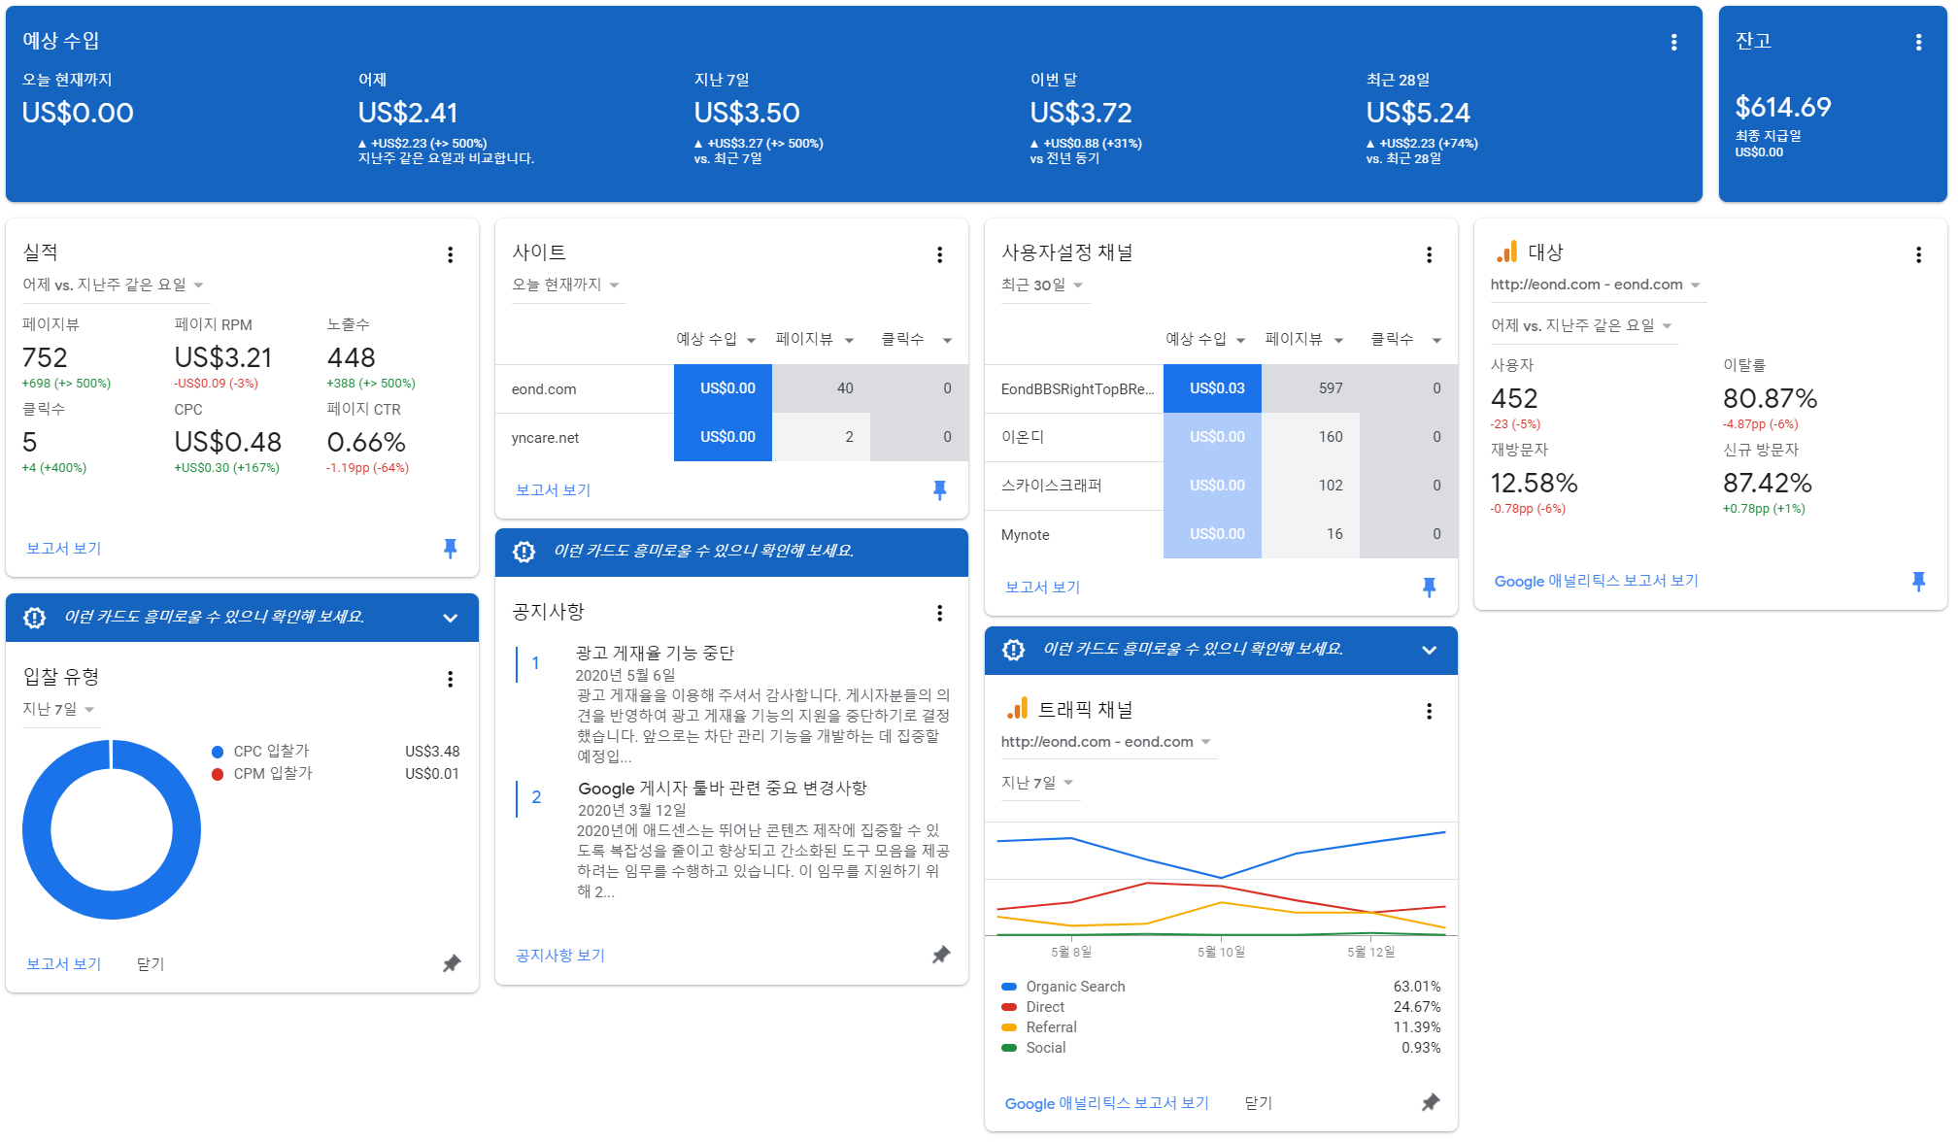Click the Referral legend marker

point(1009,1027)
